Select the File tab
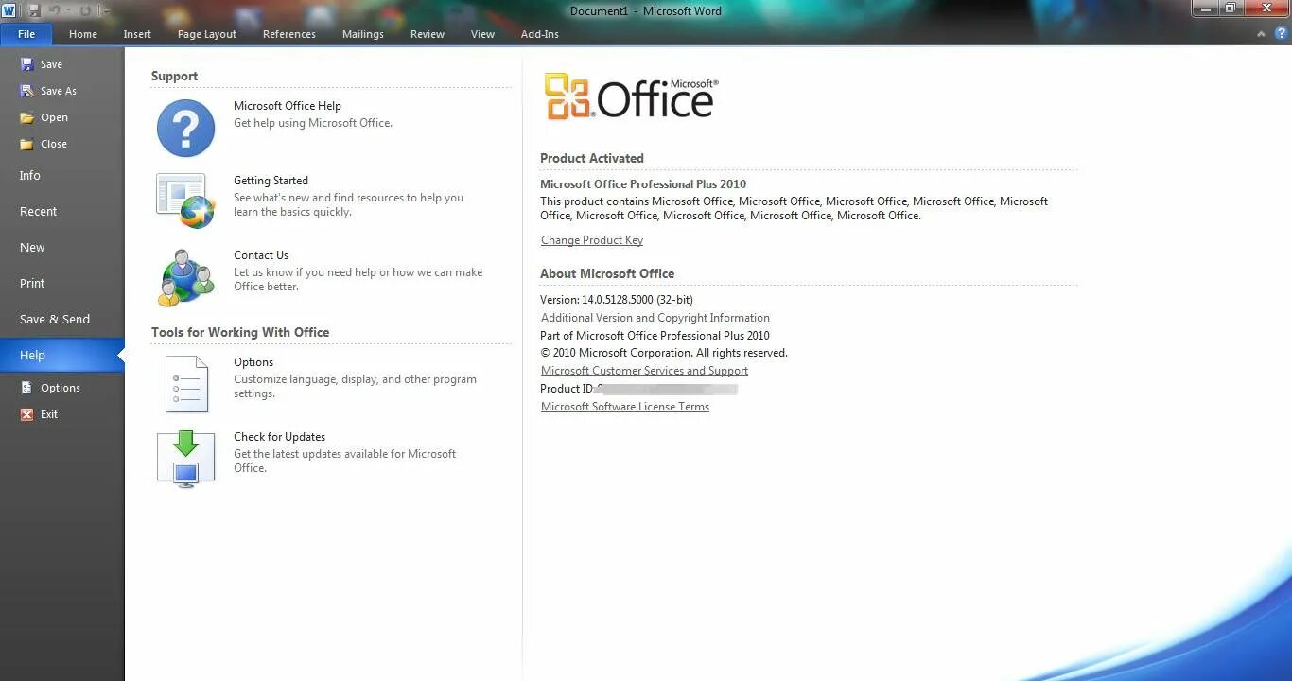1292x681 pixels. (26, 34)
